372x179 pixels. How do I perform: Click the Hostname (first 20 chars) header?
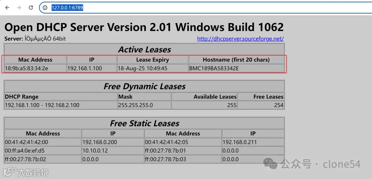coord(236,60)
